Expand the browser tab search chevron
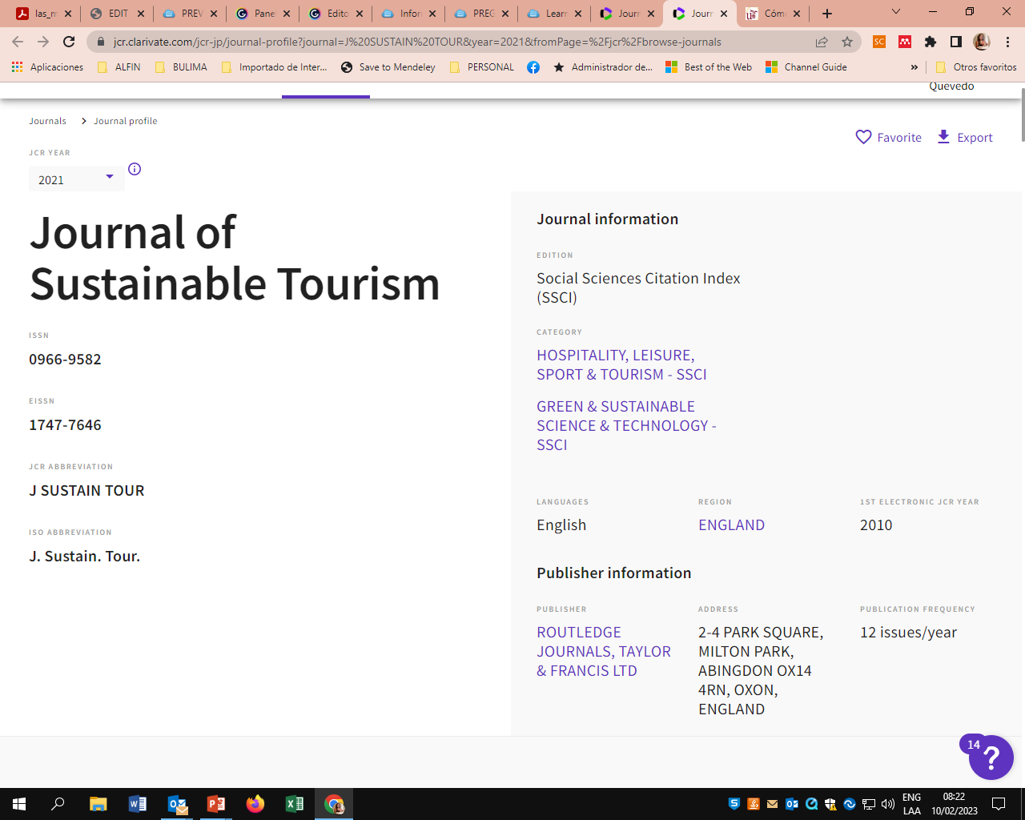Viewport: 1025px width, 820px height. [896, 13]
